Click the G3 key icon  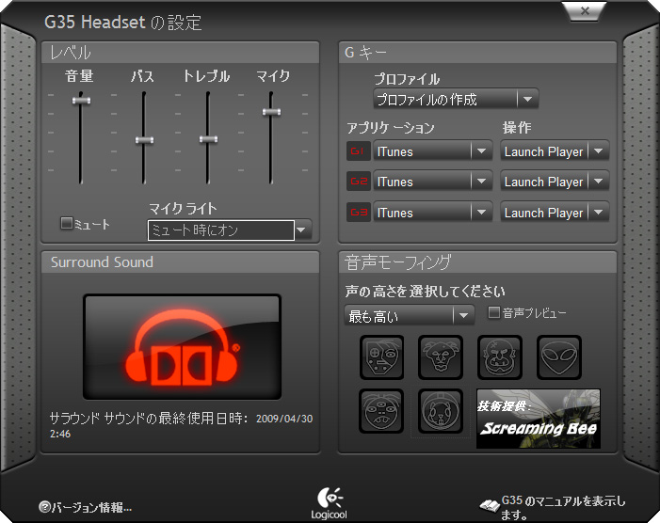point(358,212)
